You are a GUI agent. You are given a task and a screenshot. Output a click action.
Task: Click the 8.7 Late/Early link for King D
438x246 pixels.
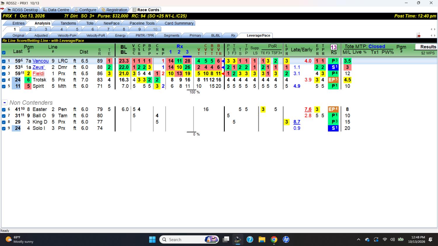tap(297, 122)
